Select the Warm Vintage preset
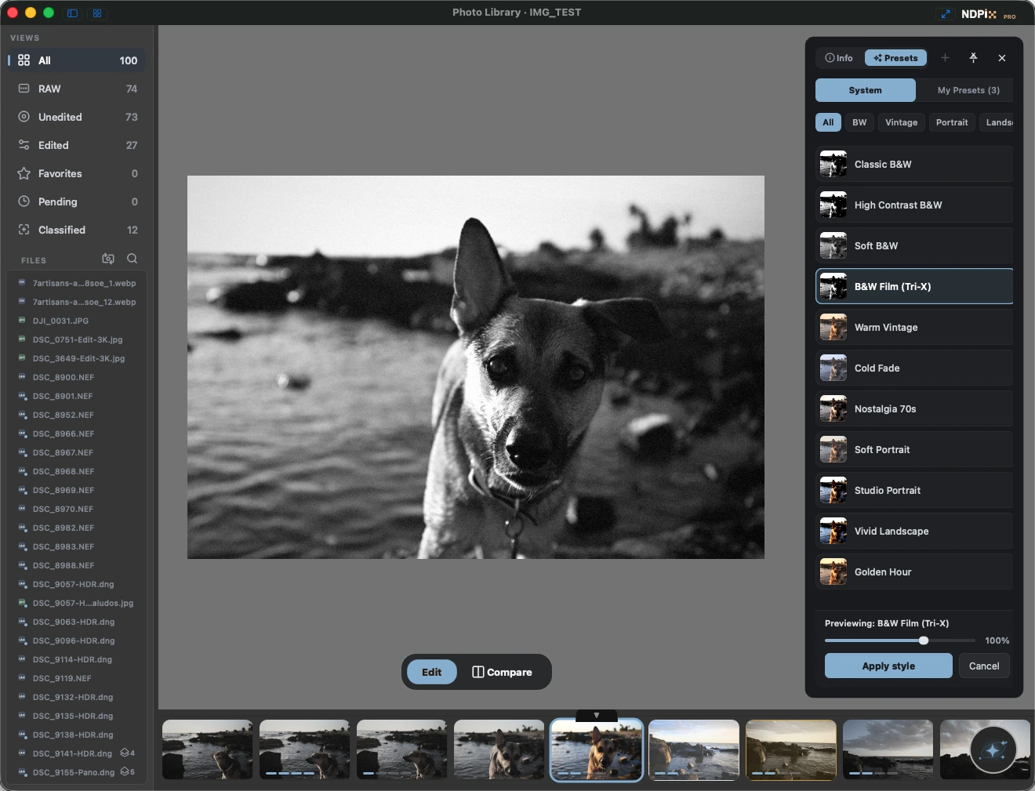 (914, 328)
